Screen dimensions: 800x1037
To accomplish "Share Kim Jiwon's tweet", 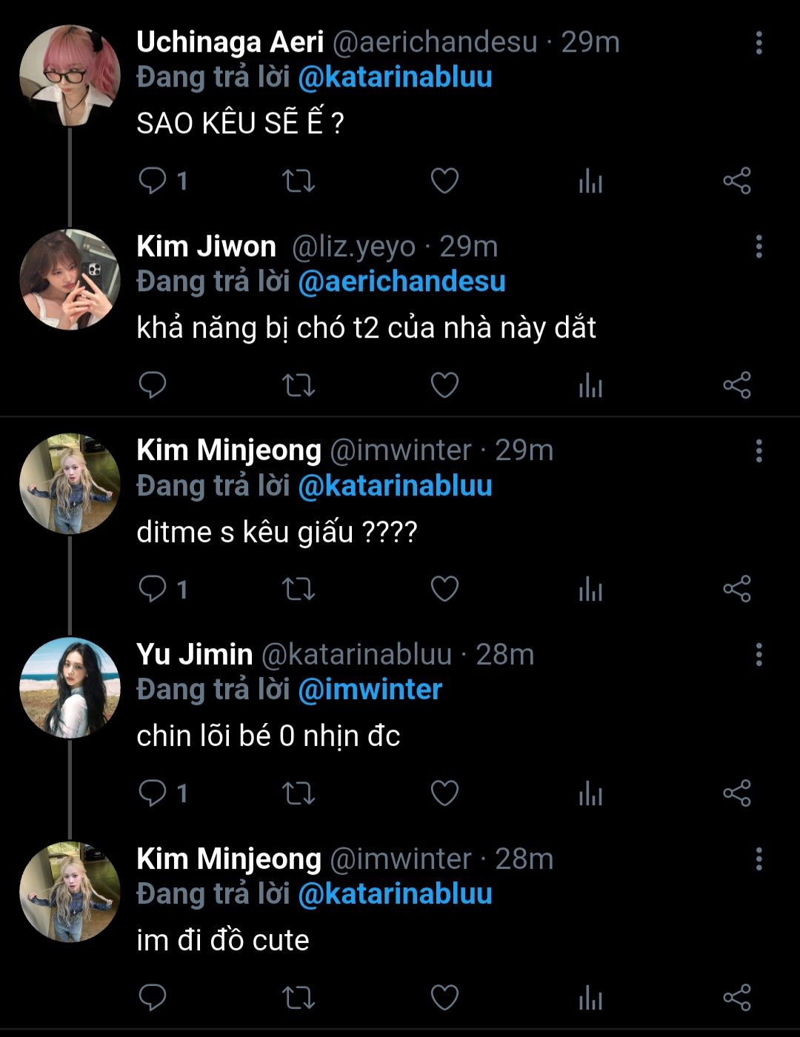I will [736, 385].
